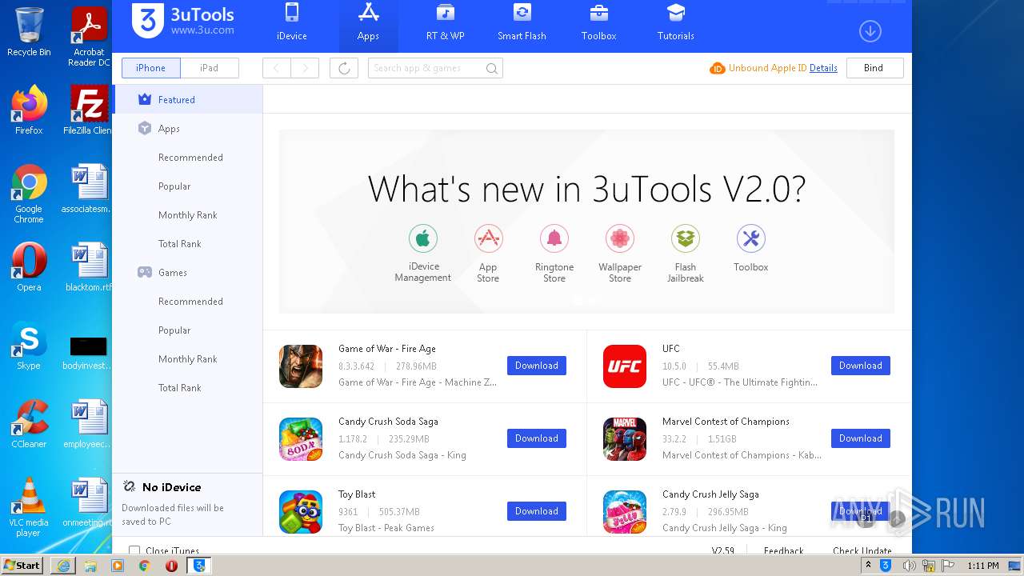The image size is (1024, 576).
Task: Open Recommended under Games
Action: (x=190, y=302)
